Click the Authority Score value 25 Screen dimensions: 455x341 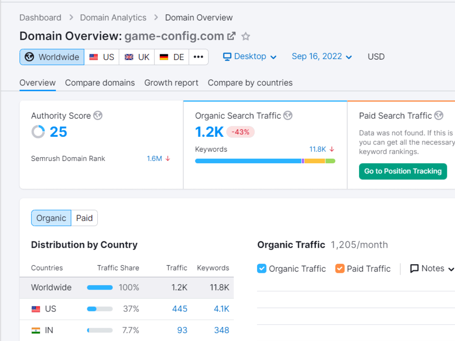pyautogui.click(x=58, y=132)
